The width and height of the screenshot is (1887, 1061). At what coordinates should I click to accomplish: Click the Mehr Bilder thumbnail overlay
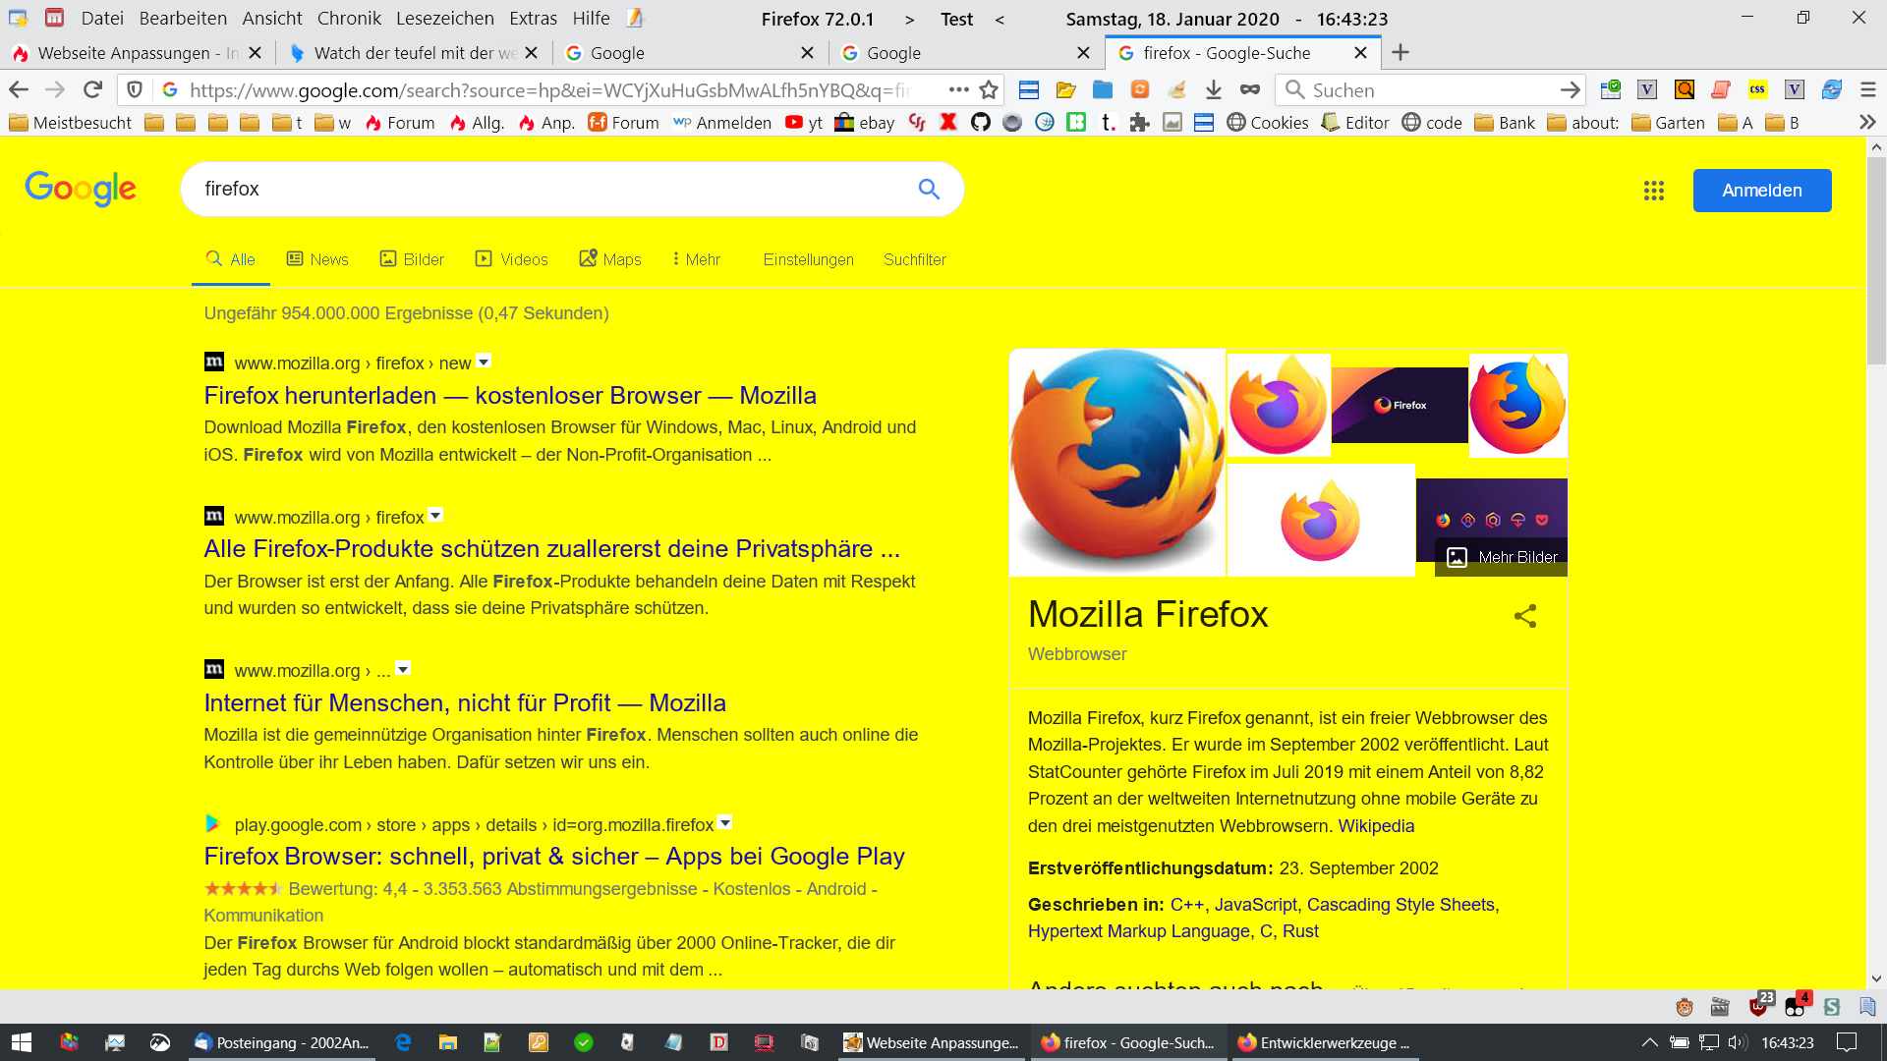[1502, 557]
